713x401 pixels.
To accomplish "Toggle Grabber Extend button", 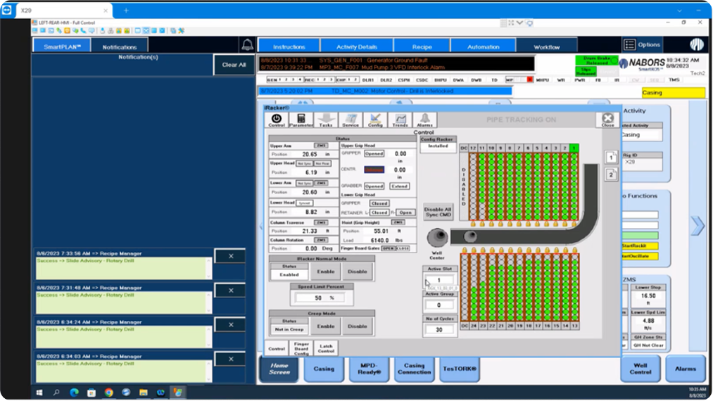I will [399, 186].
